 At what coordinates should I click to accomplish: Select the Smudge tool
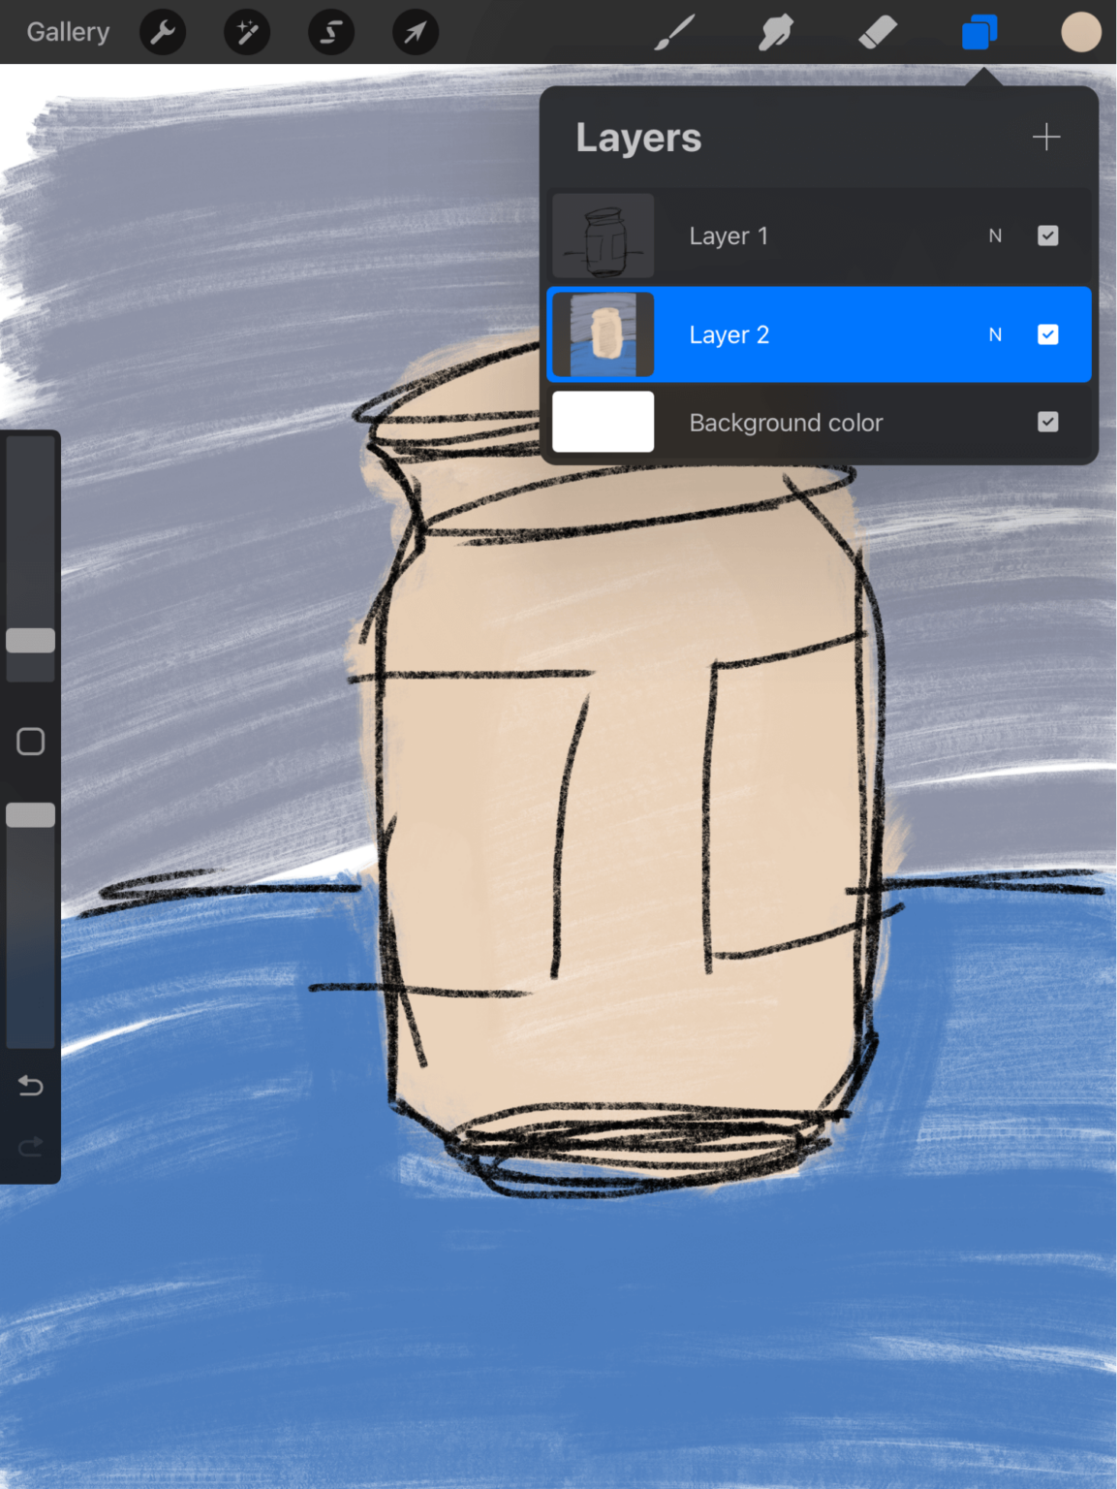tap(777, 32)
